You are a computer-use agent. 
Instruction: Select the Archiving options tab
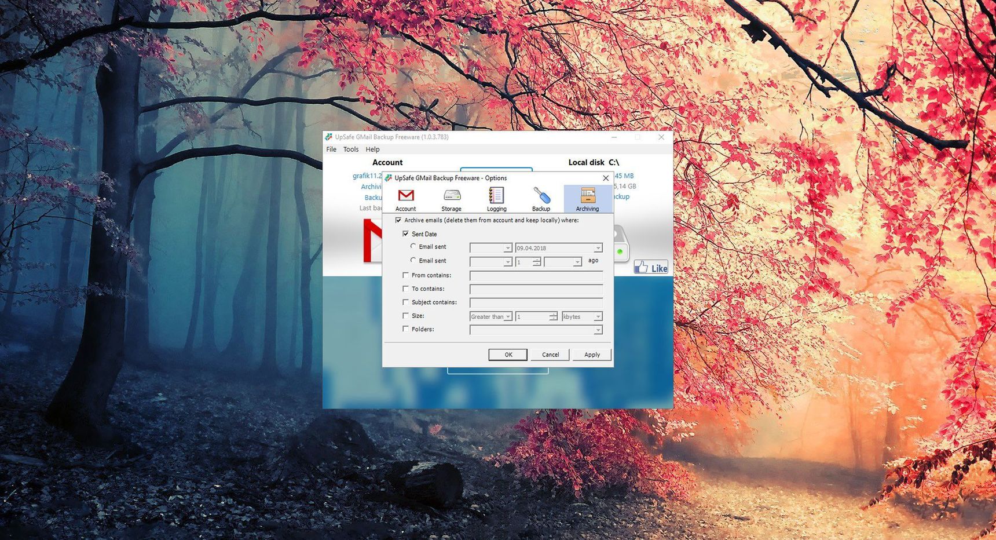coord(587,199)
